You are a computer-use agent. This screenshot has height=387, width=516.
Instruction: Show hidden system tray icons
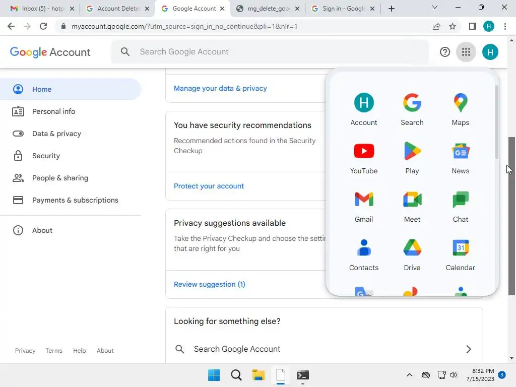tap(409, 375)
